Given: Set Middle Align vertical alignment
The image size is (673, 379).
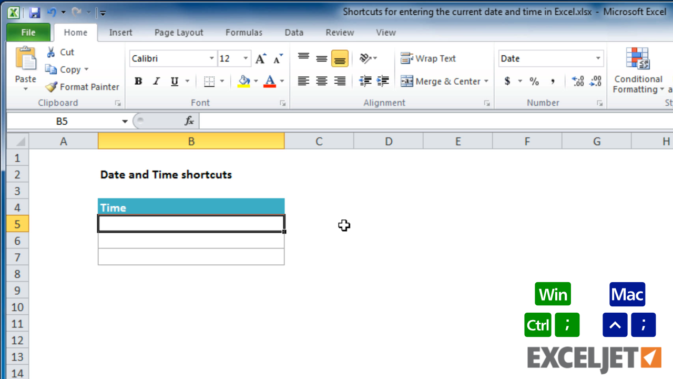Looking at the screenshot, I should [x=322, y=58].
